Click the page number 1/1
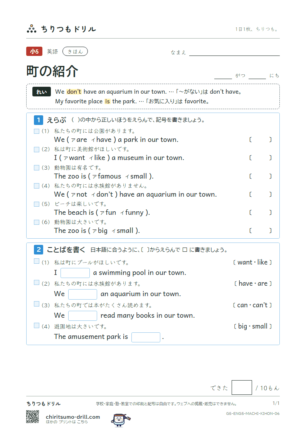Screen dimensions: 306x433 (276, 403)
